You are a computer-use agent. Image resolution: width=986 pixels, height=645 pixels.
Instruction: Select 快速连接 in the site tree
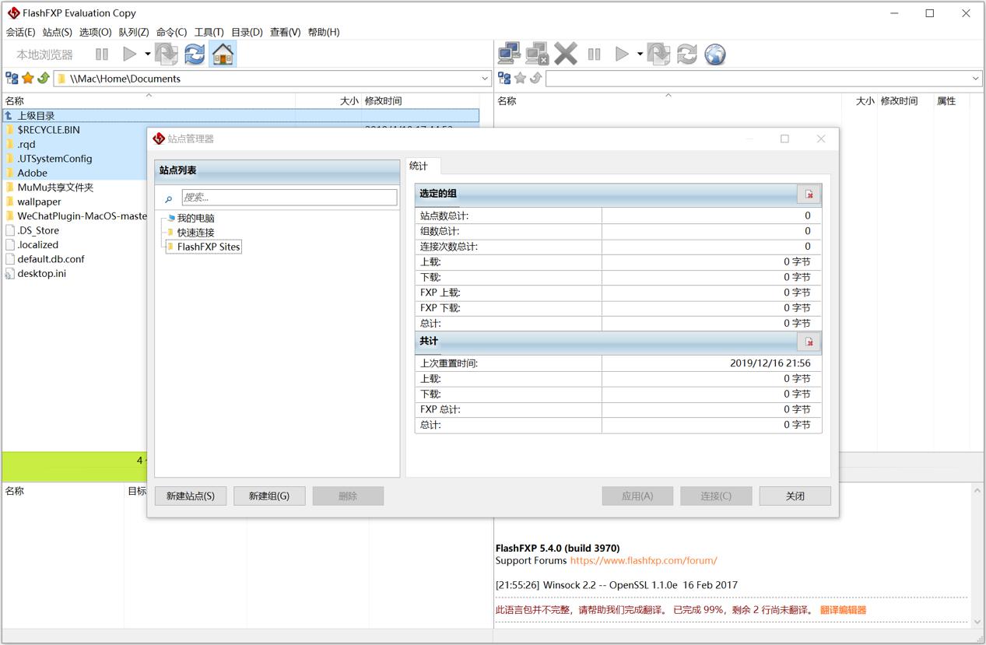pos(195,233)
